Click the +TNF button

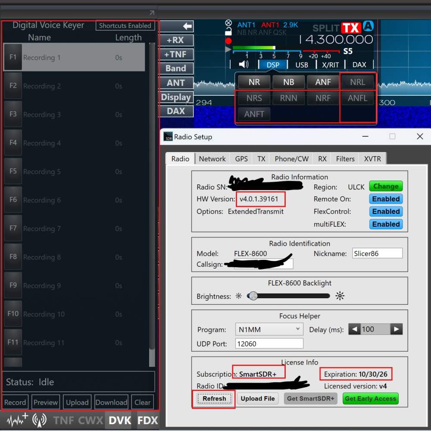176,54
